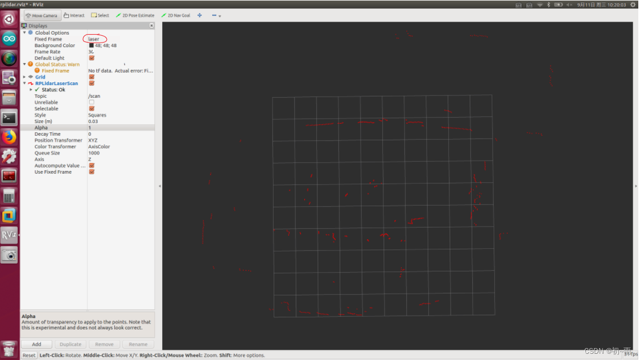Click the Add display button

click(36, 344)
